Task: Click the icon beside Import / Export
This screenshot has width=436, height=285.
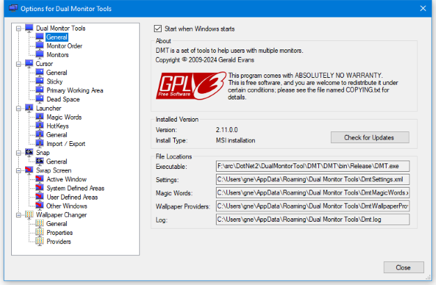Action: coord(40,143)
